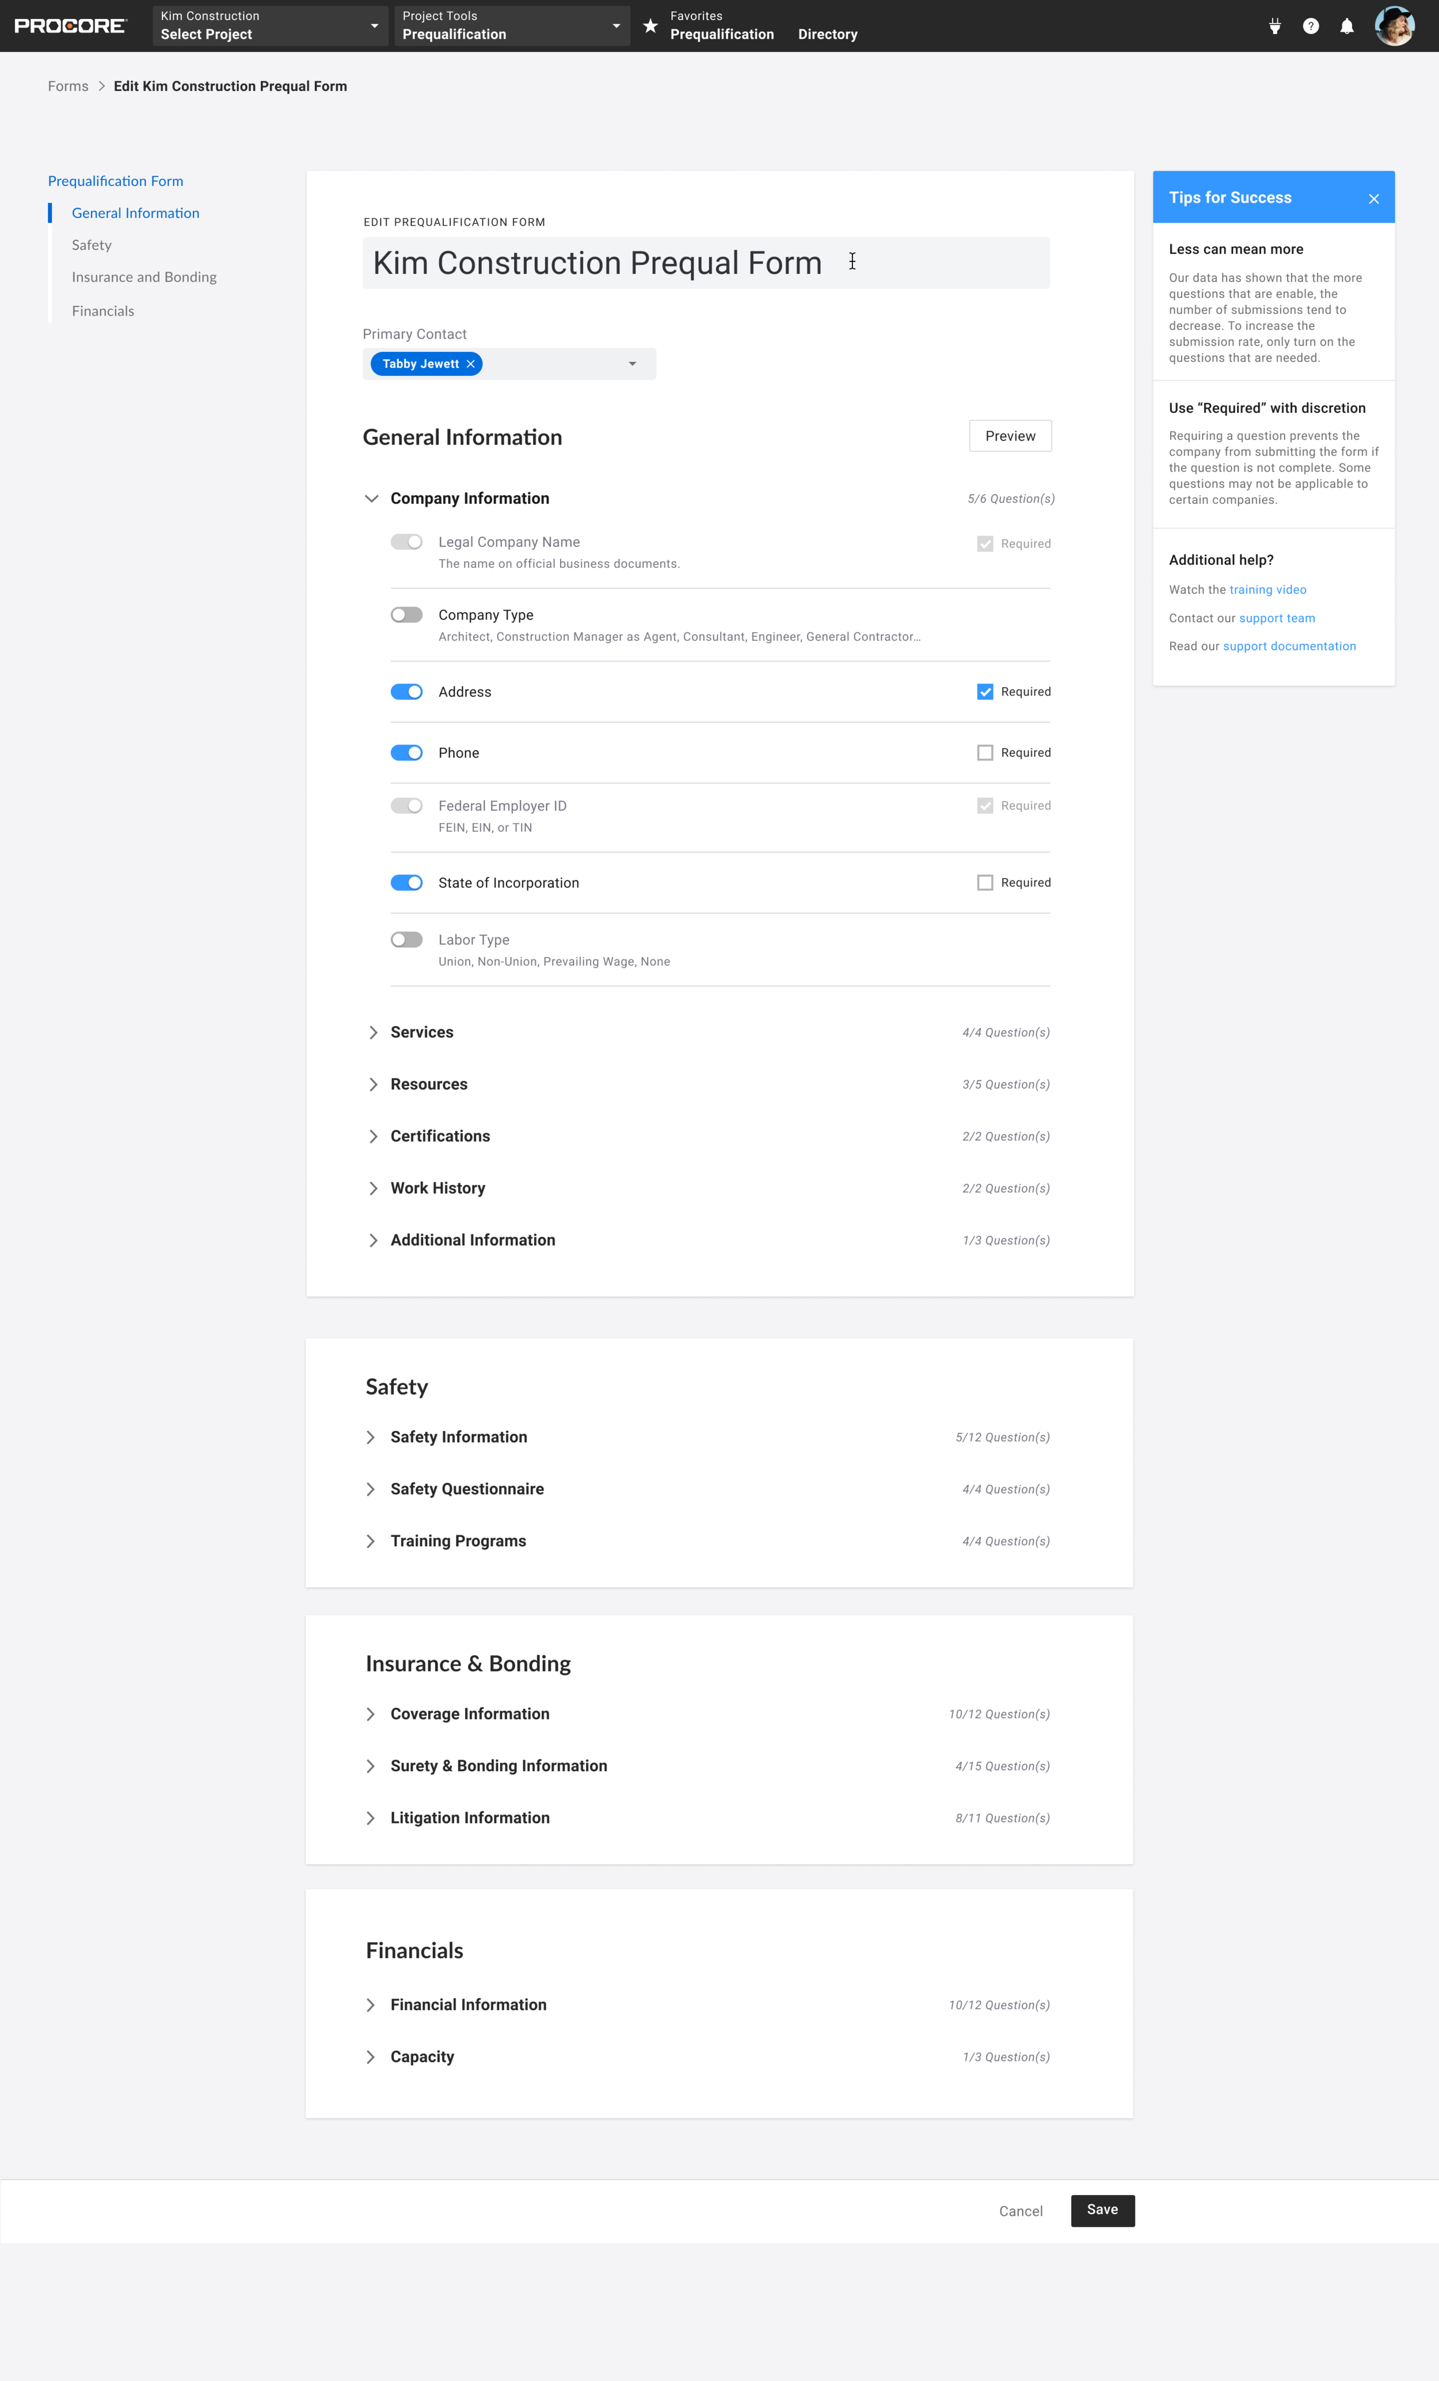This screenshot has width=1439, height=2381.
Task: Open the notifications bell
Action: click(x=1346, y=26)
